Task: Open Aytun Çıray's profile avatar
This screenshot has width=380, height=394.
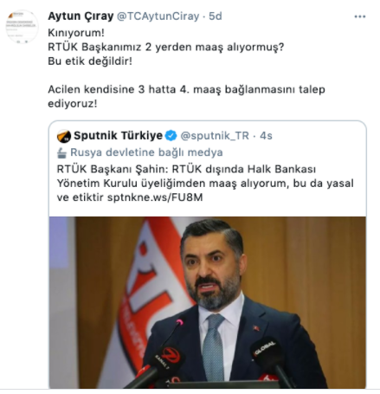Action: (x=22, y=27)
